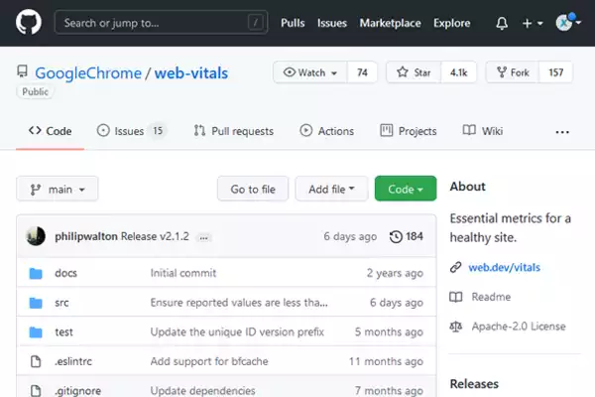Screen dimensions: 595x397
Task: Focus the Search or jump to field
Action: pos(161,23)
